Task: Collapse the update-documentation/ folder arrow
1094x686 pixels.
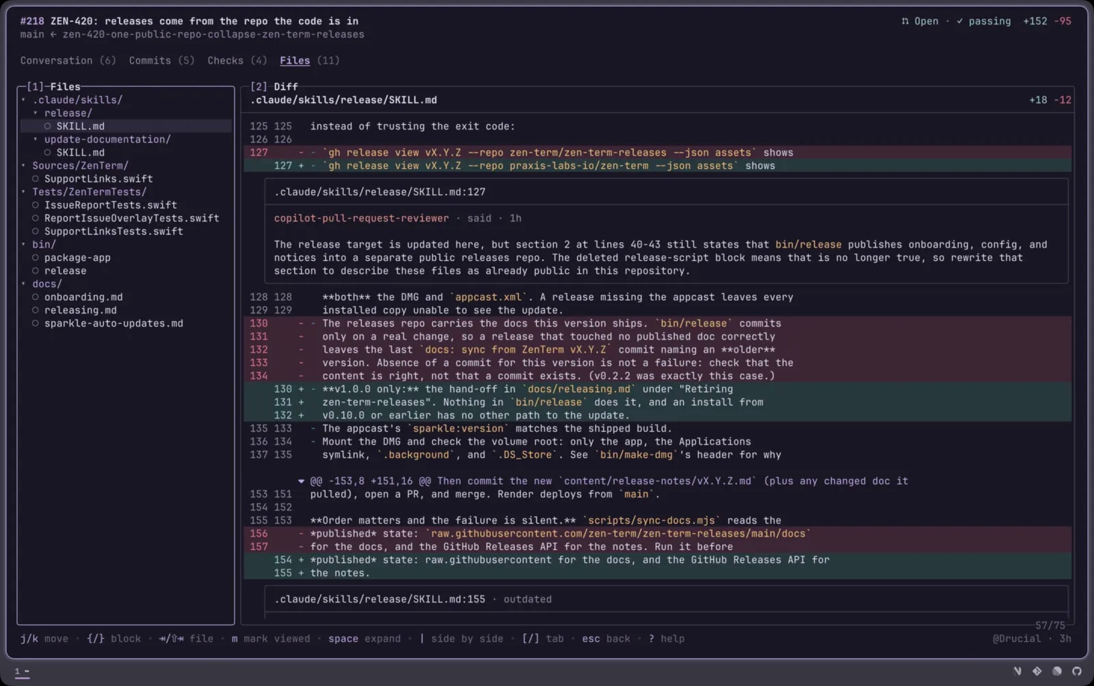Action: pyautogui.click(x=36, y=139)
